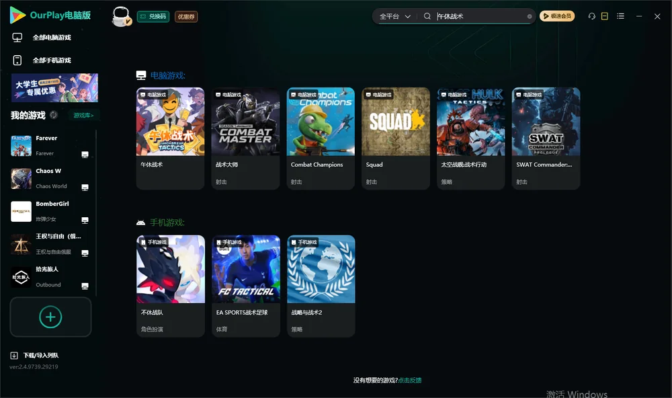Open customer service headset icon

click(x=591, y=16)
